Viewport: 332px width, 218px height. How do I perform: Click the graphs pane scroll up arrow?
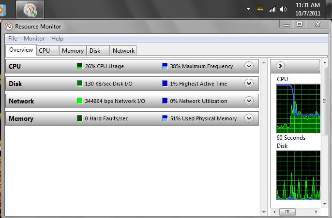[x=325, y=62]
